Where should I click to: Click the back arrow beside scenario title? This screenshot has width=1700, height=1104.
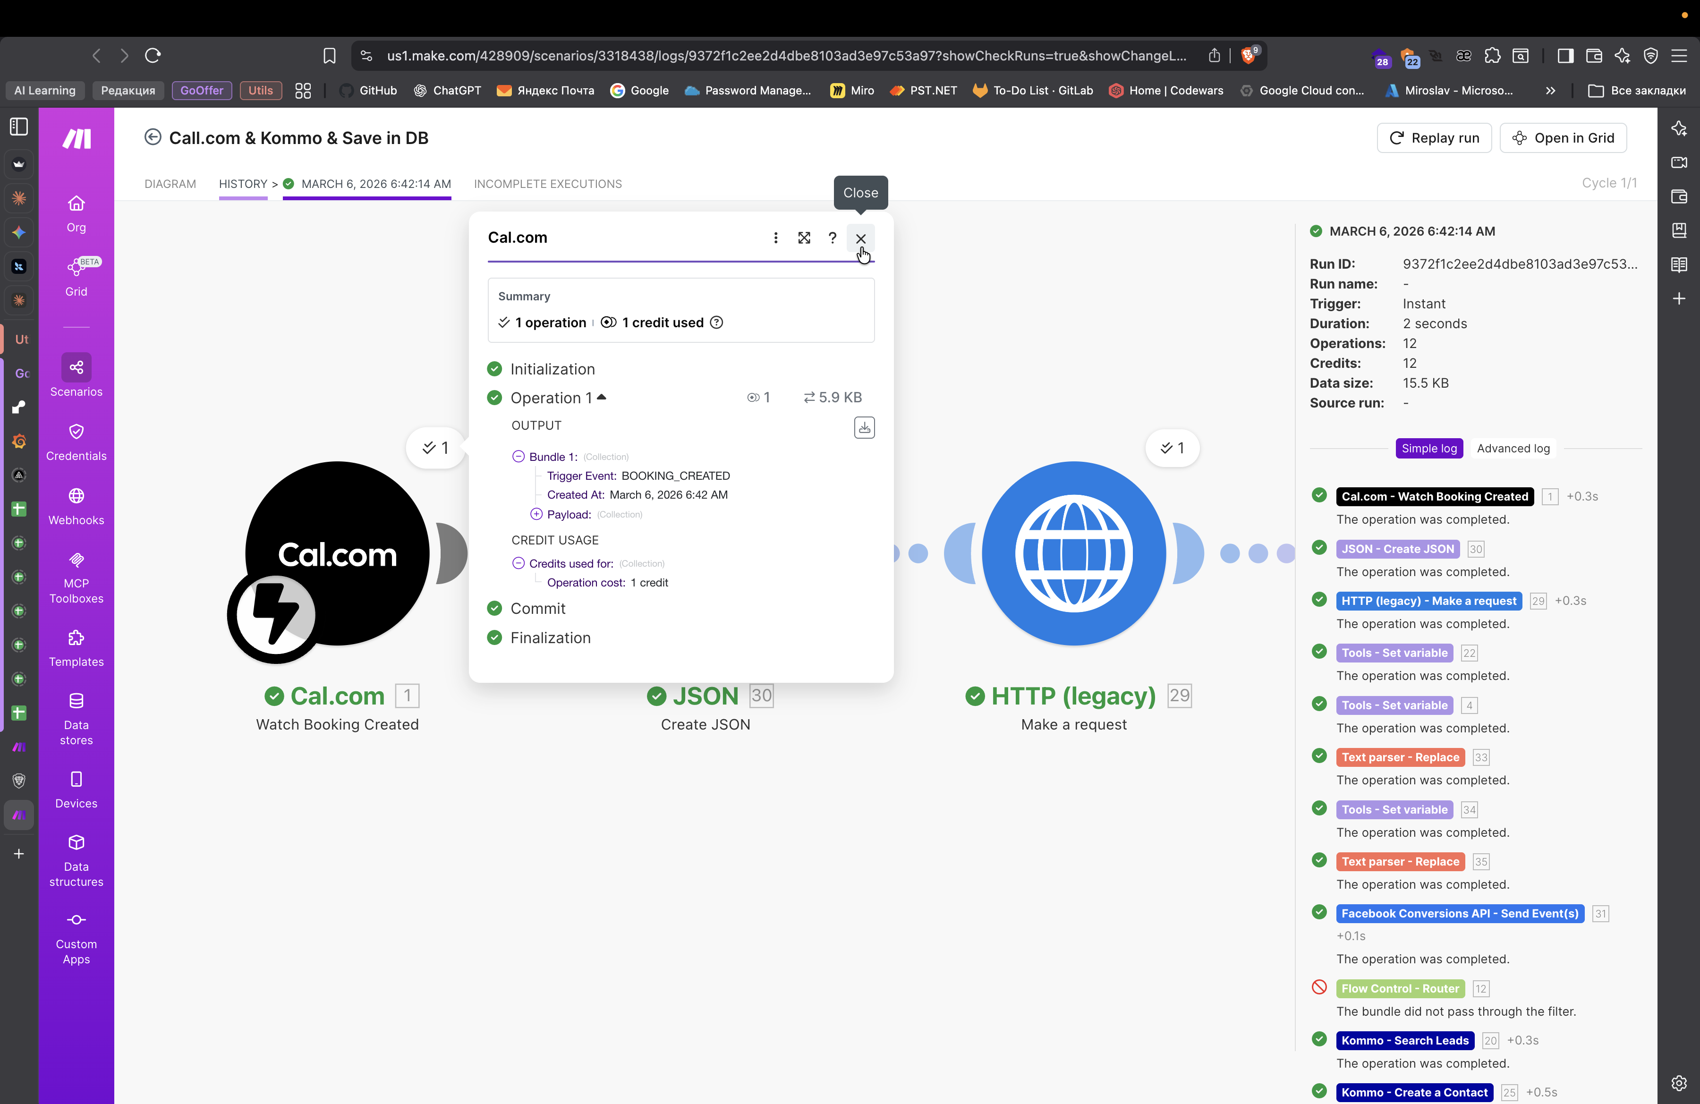pos(153,137)
